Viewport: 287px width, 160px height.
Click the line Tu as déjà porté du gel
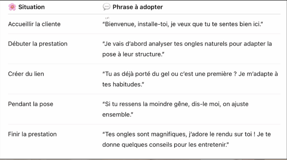coord(190,74)
